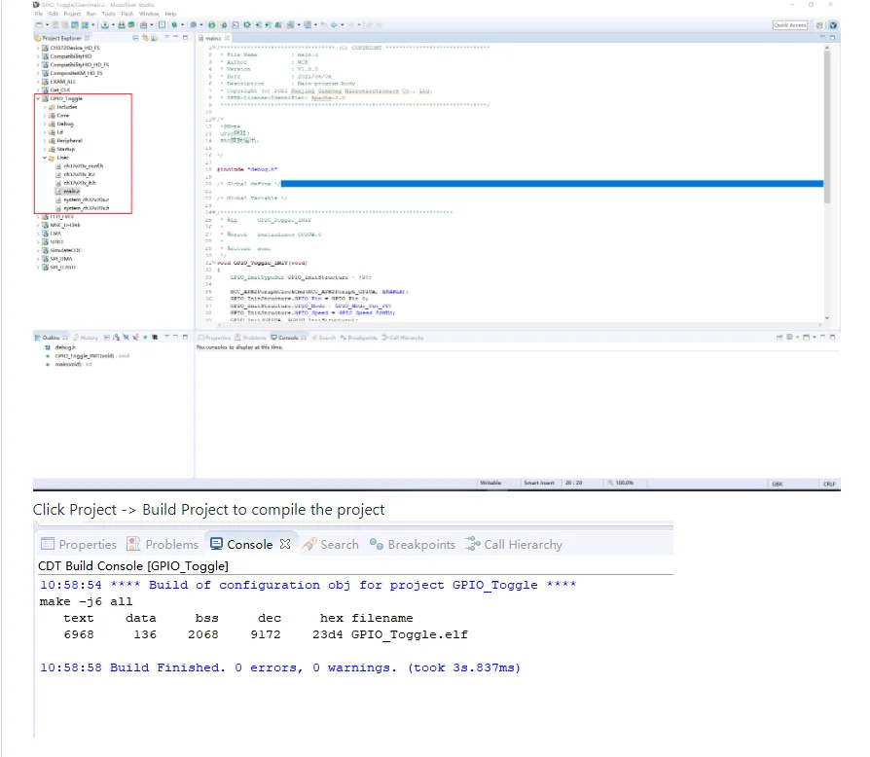Click the GBK encoding status entry

click(x=778, y=485)
